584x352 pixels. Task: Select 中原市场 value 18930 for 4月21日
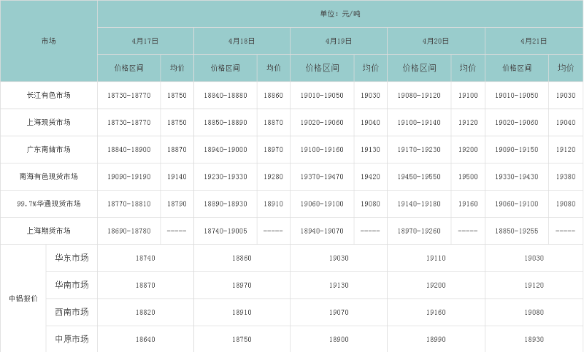pyautogui.click(x=534, y=339)
